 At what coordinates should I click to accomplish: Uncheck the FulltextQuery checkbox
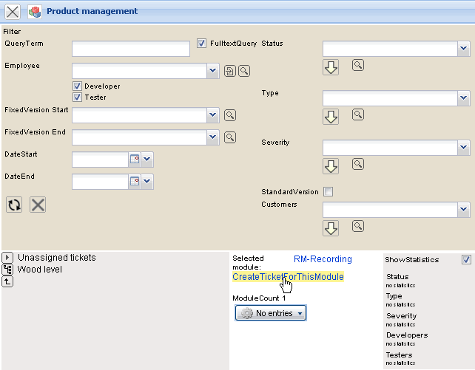(202, 44)
